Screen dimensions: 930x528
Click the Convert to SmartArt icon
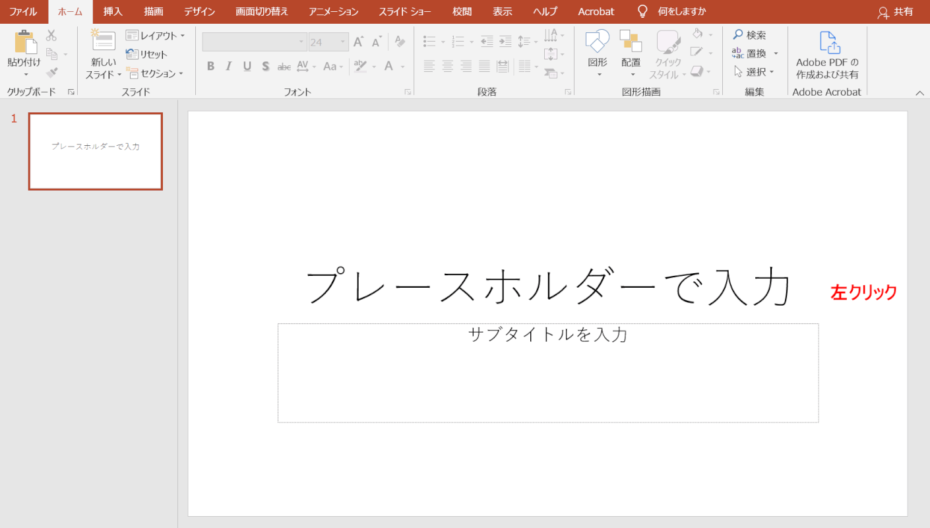tap(551, 73)
